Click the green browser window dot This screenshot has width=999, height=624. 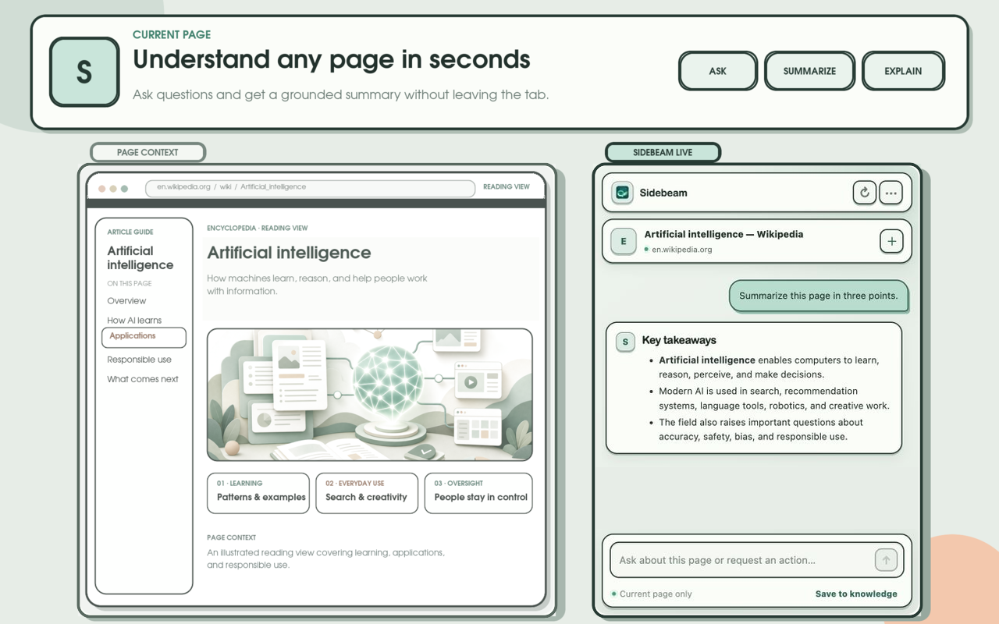coord(124,189)
